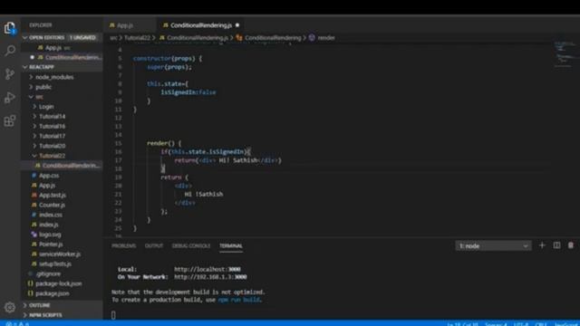Open the Problems panel tab

coord(123,245)
